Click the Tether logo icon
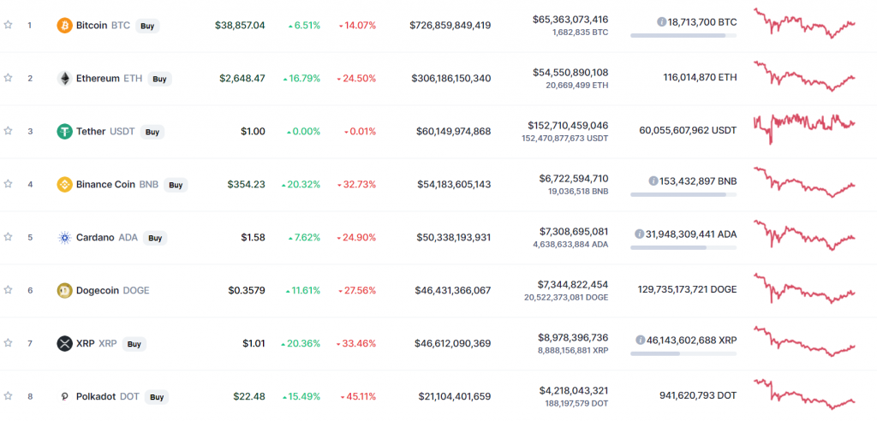The height and width of the screenshot is (421, 877). [64, 132]
